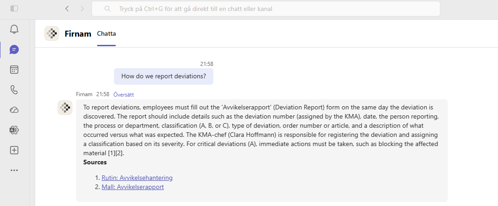Click the Firnam chat title
This screenshot has width=498, height=206.
[x=78, y=33]
